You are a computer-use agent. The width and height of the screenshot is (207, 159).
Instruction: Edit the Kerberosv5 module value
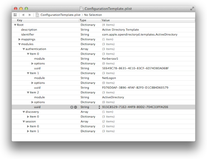110,59
